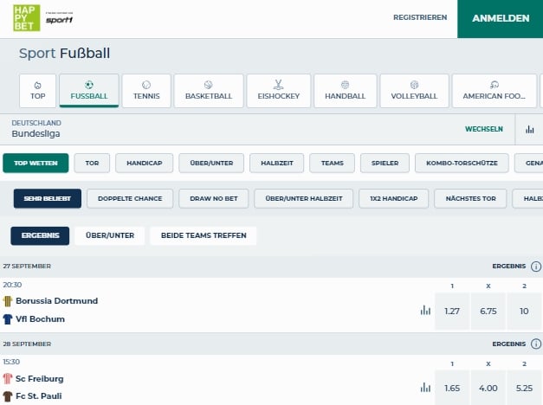Open Fc St. Pauli team name
Viewport: 543px width, 405px height.
(x=39, y=396)
